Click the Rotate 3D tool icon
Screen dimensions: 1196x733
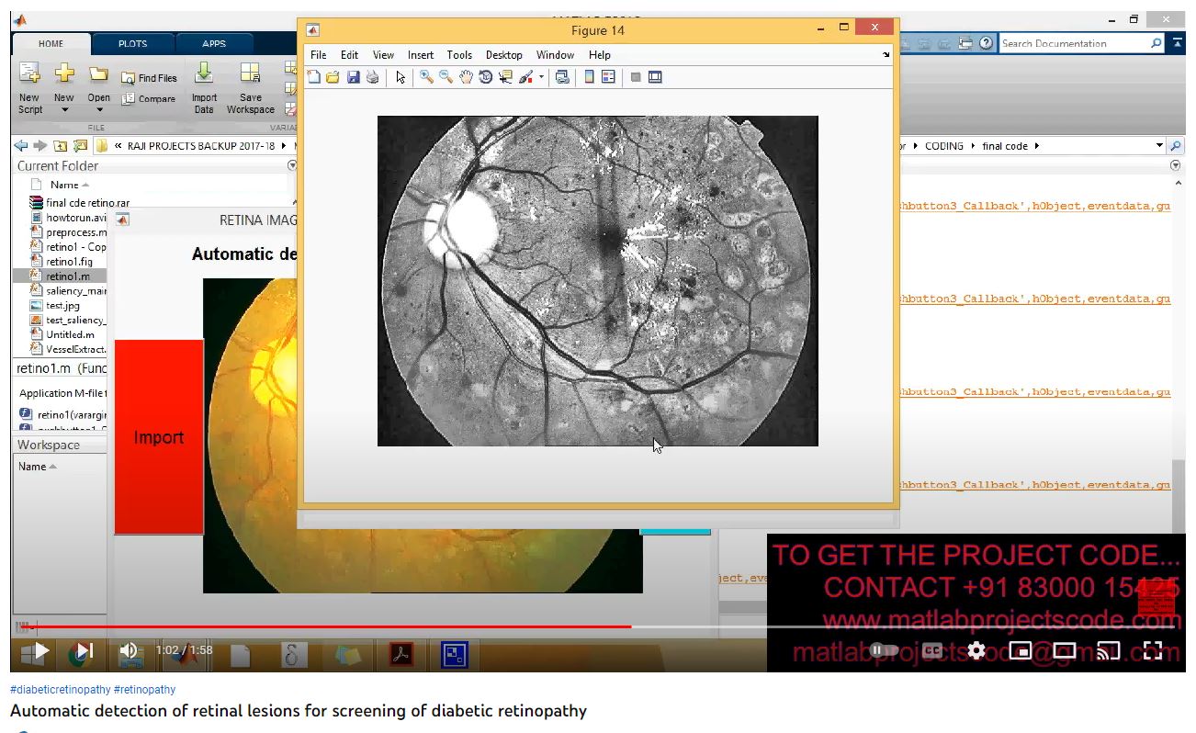485,77
